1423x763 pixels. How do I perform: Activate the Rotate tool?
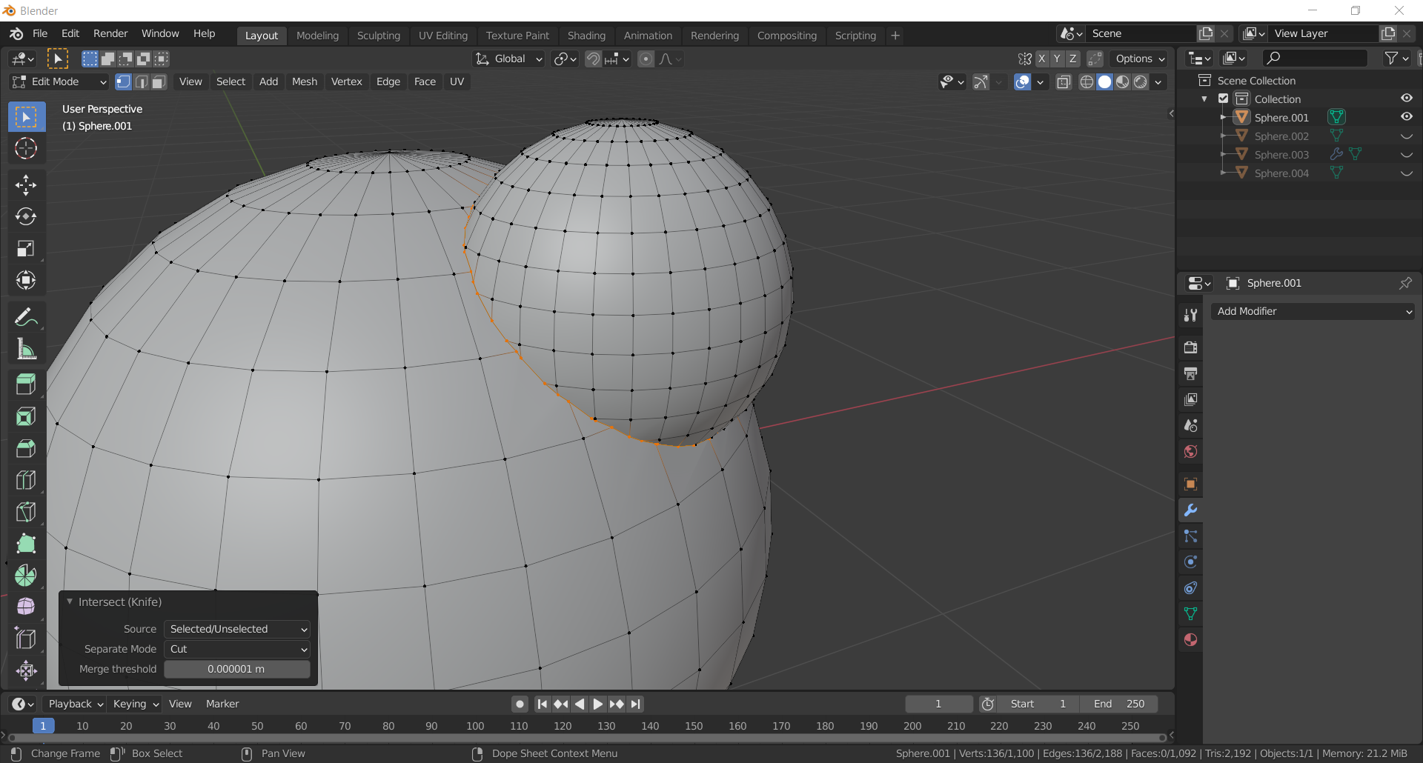(26, 216)
